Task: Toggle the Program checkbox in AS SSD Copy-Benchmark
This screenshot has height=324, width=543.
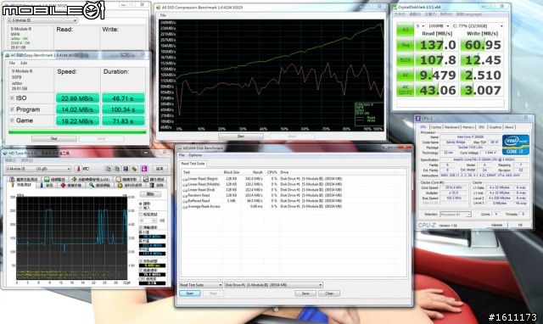Action: coord(12,109)
